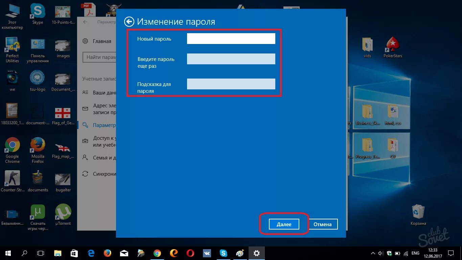Go back using the password dialog arrow
462x260 pixels.
(129, 22)
